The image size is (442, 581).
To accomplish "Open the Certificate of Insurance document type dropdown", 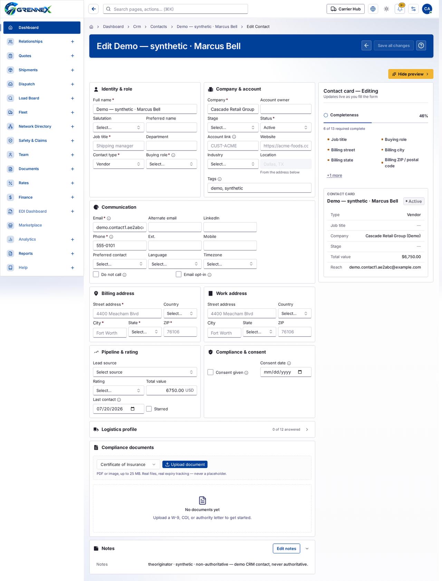I will click(x=128, y=465).
